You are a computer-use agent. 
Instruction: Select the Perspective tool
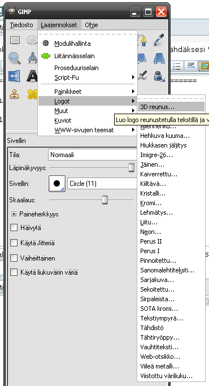click(x=159, y=58)
